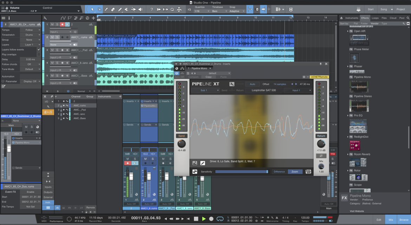Sort effects by Vendor
The width and height of the screenshot is (411, 225).
tap(374, 23)
